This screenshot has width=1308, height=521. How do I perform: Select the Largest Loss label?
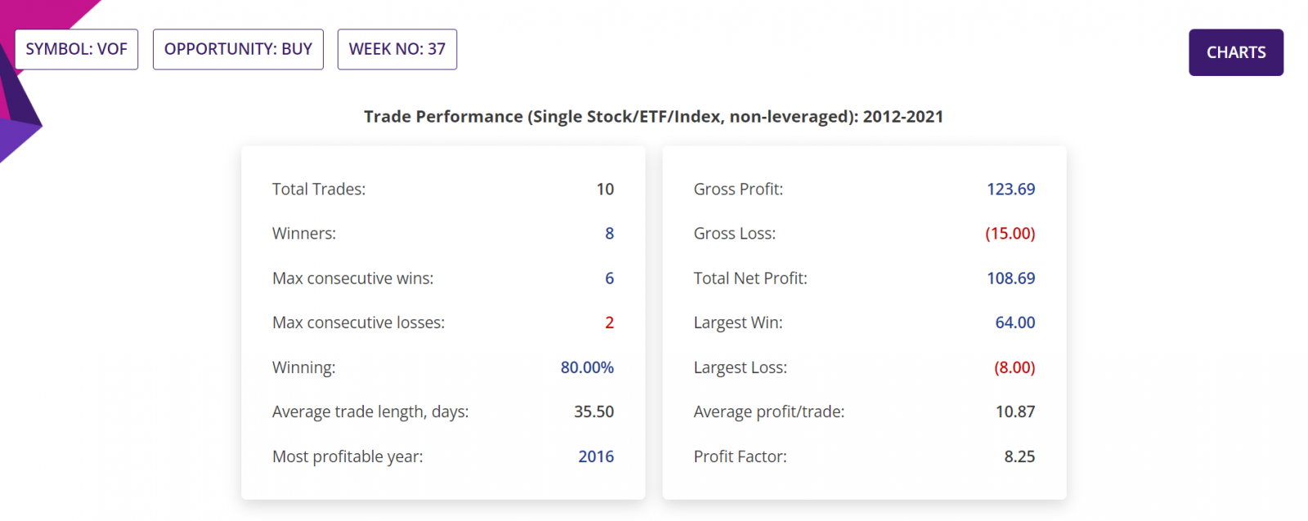740,367
